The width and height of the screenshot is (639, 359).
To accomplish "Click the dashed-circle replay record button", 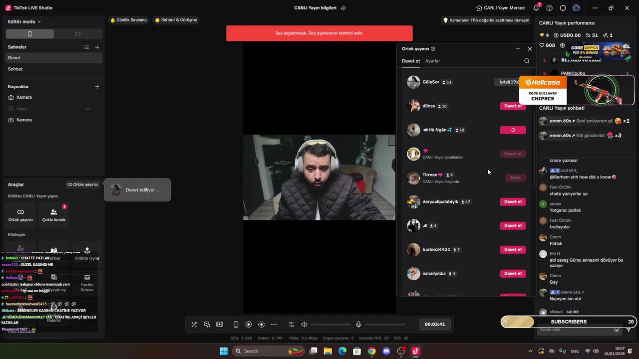I will click(x=261, y=325).
